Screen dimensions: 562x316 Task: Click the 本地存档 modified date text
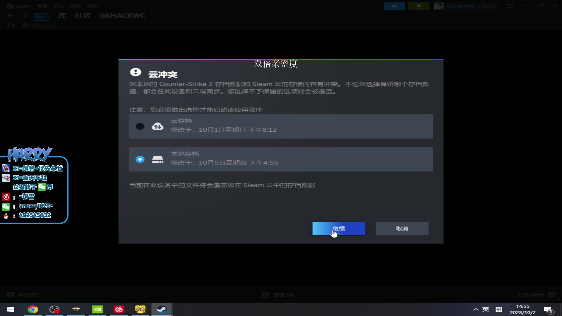tap(225, 163)
